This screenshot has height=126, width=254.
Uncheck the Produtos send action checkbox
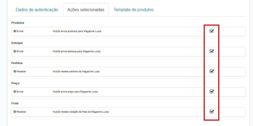[x=211, y=31]
